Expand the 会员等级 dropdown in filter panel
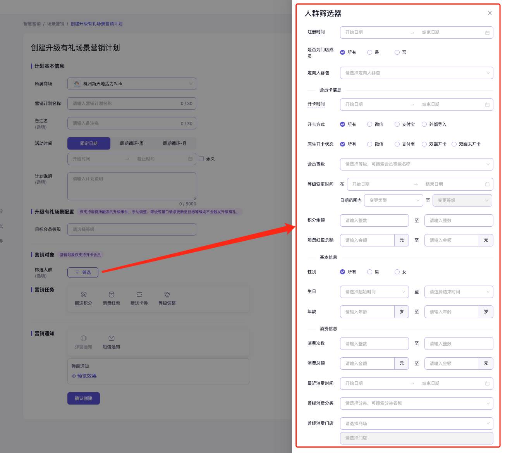This screenshot has height=453, width=505. click(x=416, y=164)
